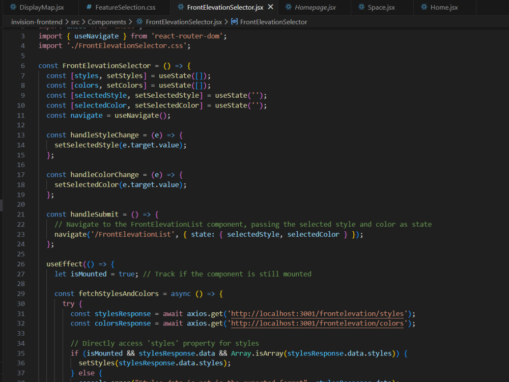Click the FrontElevationSelector symbol breadcrumb
The image size is (509, 382).
[273, 22]
